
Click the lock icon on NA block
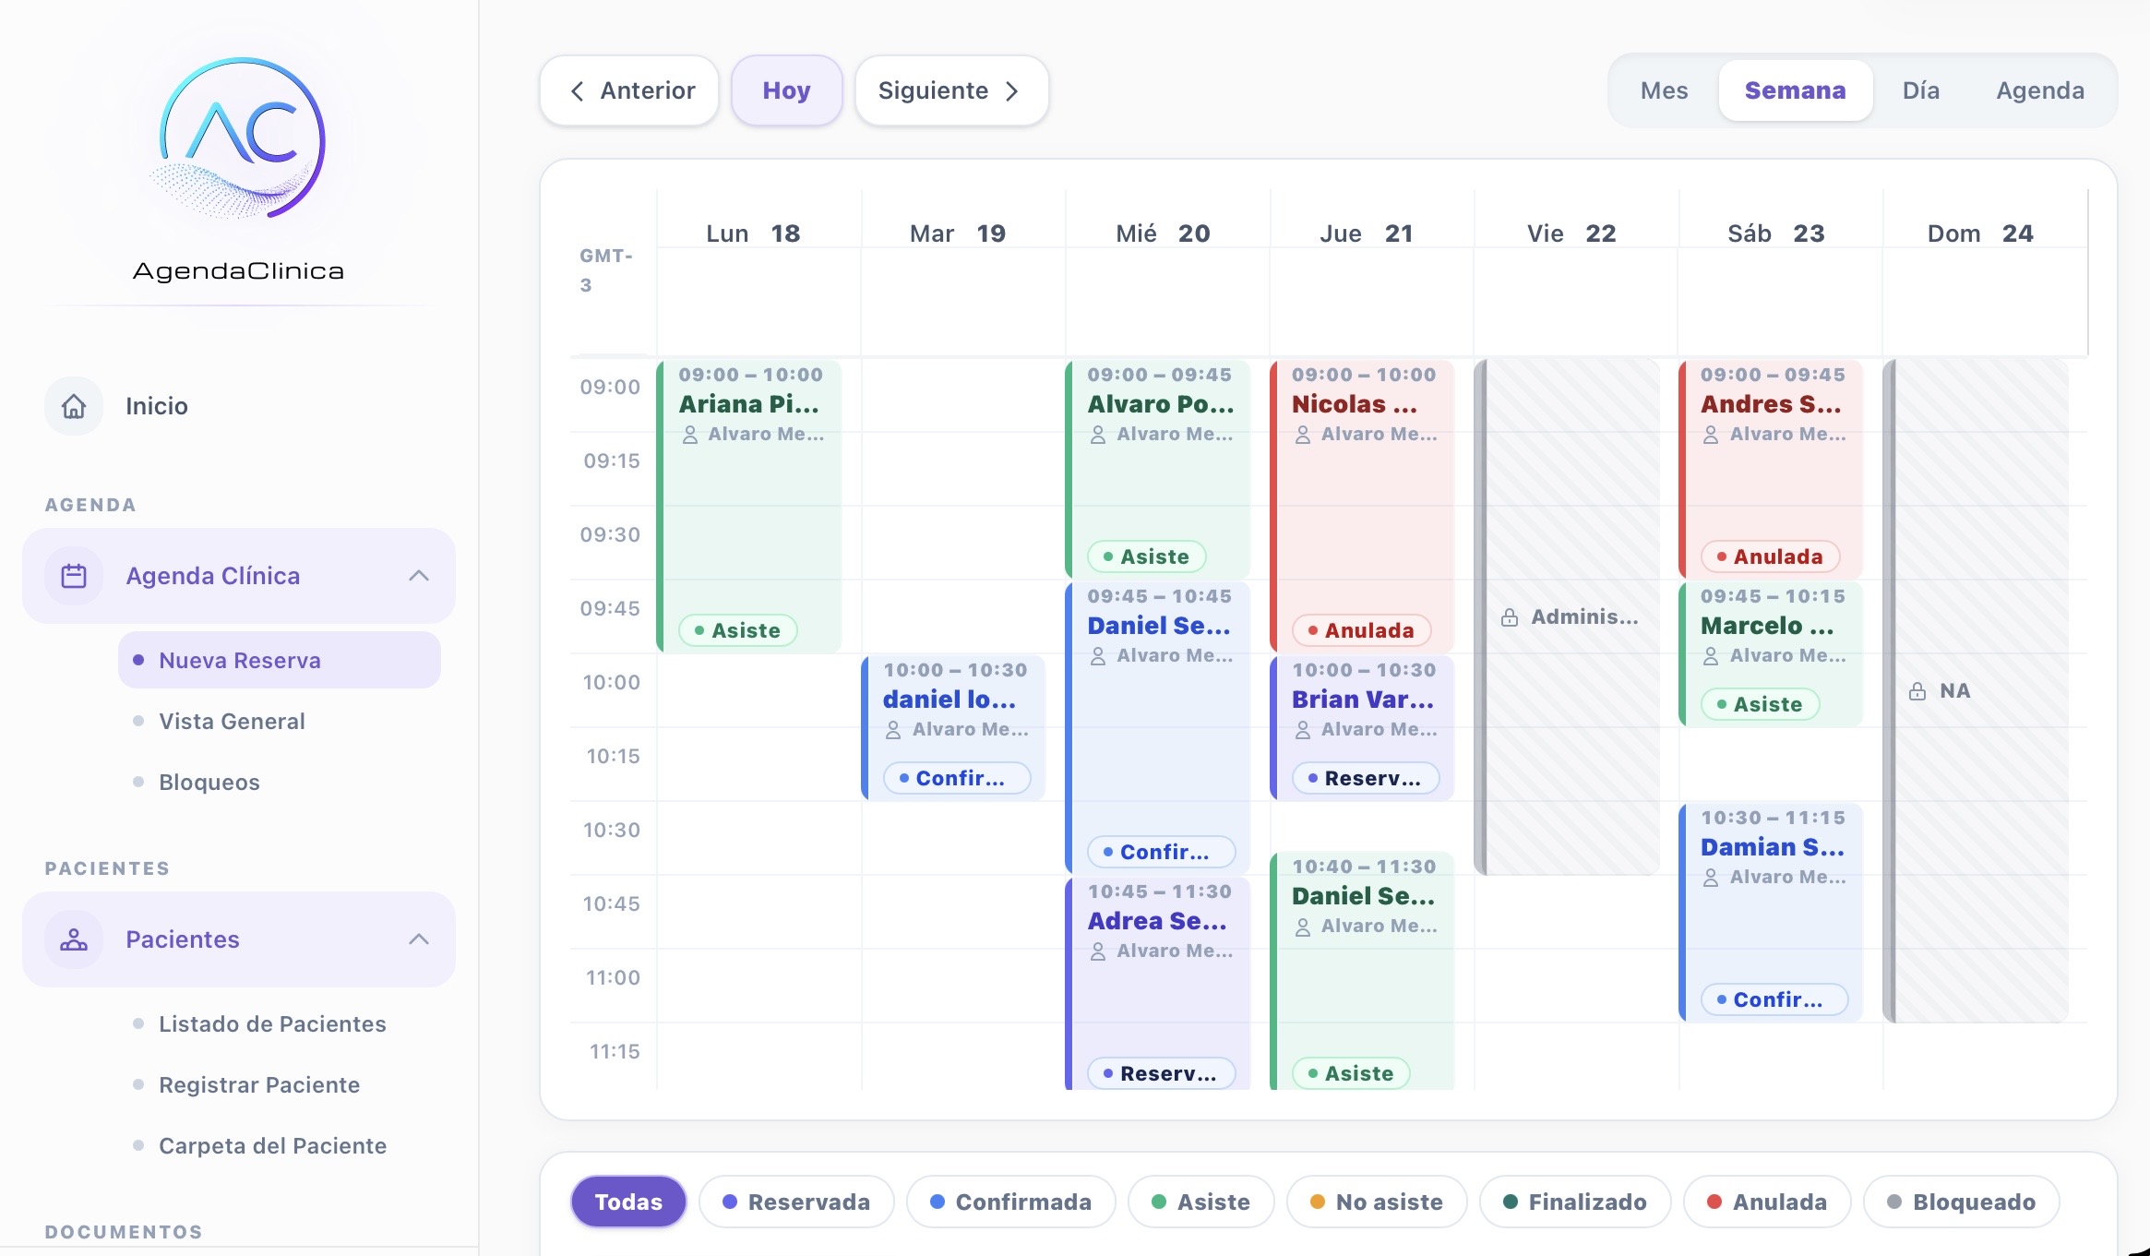[1917, 691]
